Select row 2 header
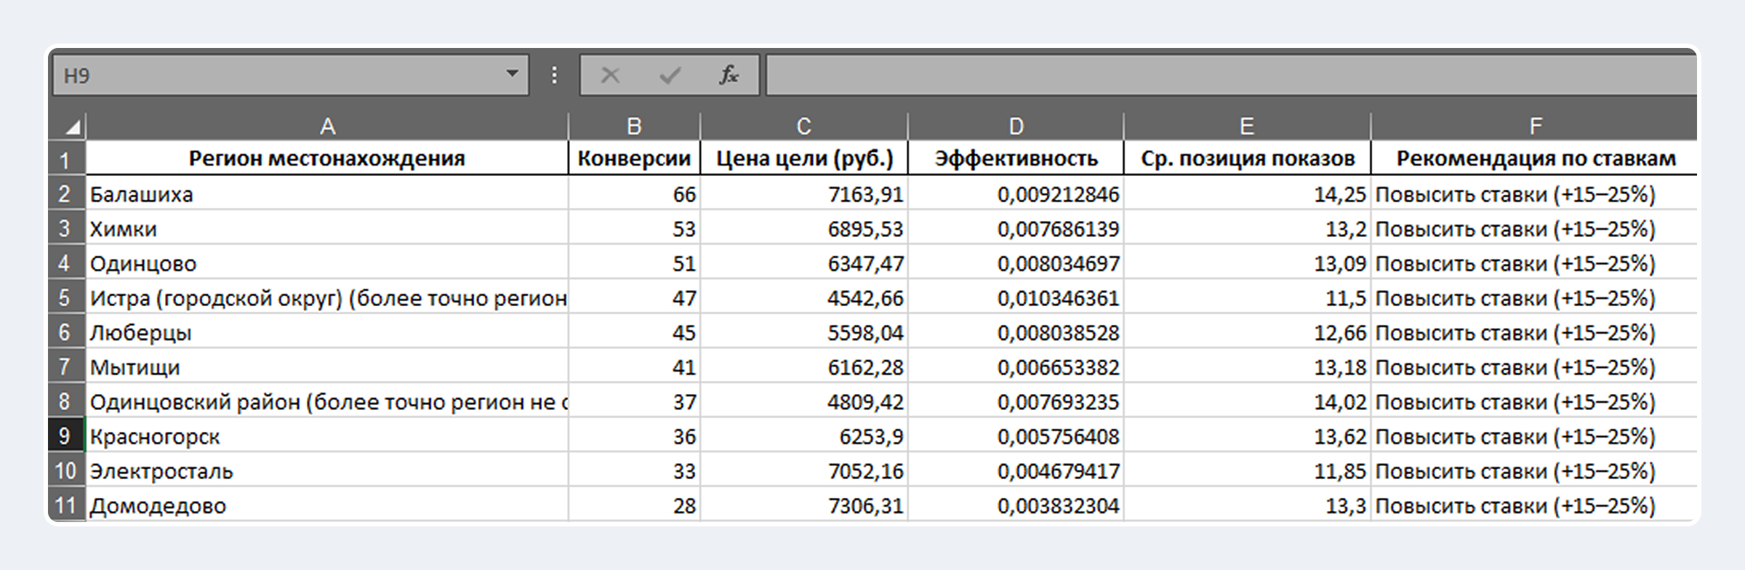The image size is (1745, 570). pyautogui.click(x=66, y=193)
